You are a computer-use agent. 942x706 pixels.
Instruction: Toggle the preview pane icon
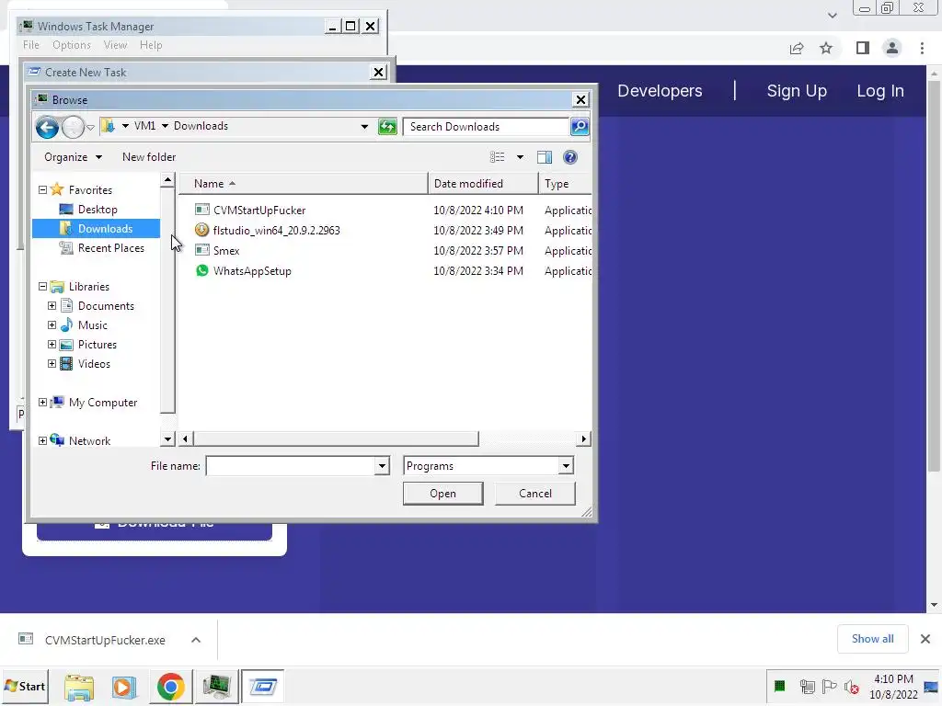(545, 157)
